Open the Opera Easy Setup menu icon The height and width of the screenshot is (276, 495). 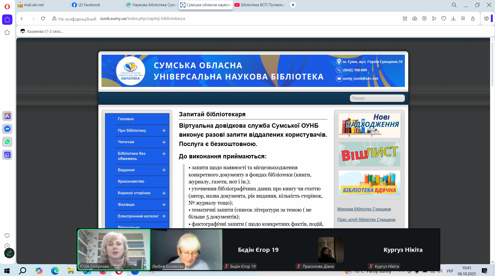pyautogui.click(x=463, y=19)
